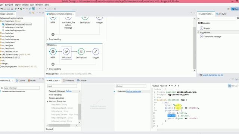Click the print icon in toolbar

12,9
